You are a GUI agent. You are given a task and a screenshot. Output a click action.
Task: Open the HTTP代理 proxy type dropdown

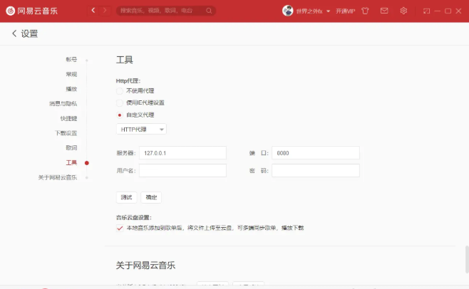(x=141, y=129)
